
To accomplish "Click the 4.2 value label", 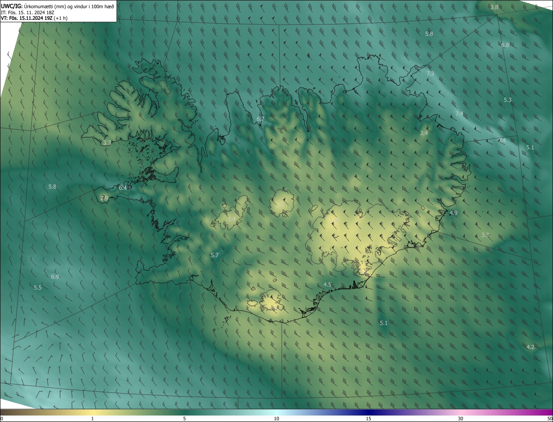I will [x=531, y=347].
